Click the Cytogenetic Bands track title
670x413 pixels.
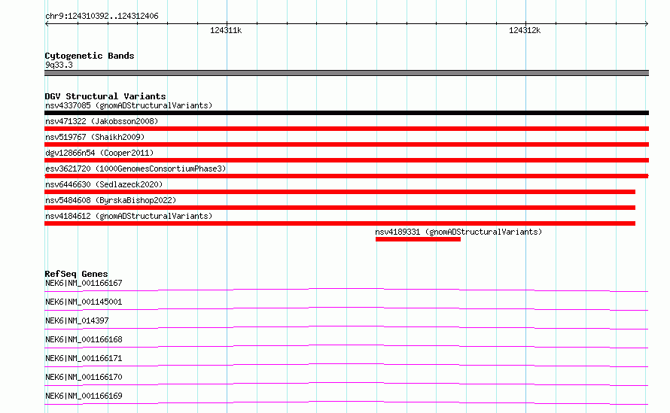tap(90, 56)
